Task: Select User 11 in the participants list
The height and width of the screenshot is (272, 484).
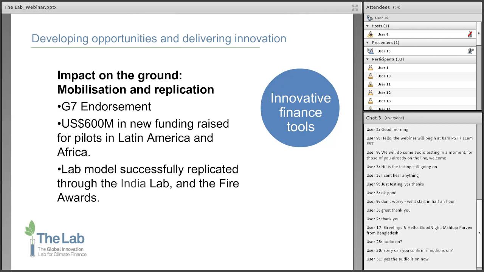Action: [x=420, y=84]
